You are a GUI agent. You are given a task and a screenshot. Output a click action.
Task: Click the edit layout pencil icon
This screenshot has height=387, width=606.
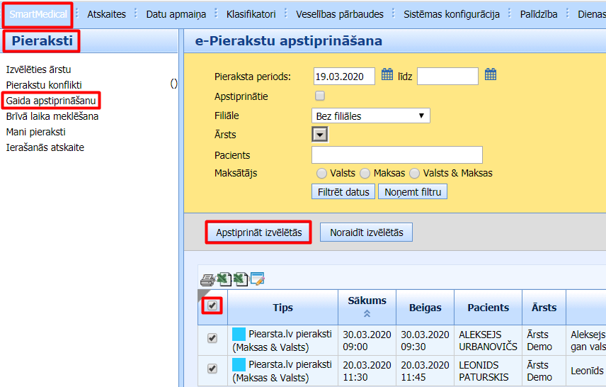(256, 279)
